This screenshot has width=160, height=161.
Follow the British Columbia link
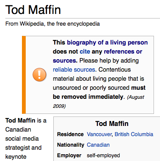[134, 134]
